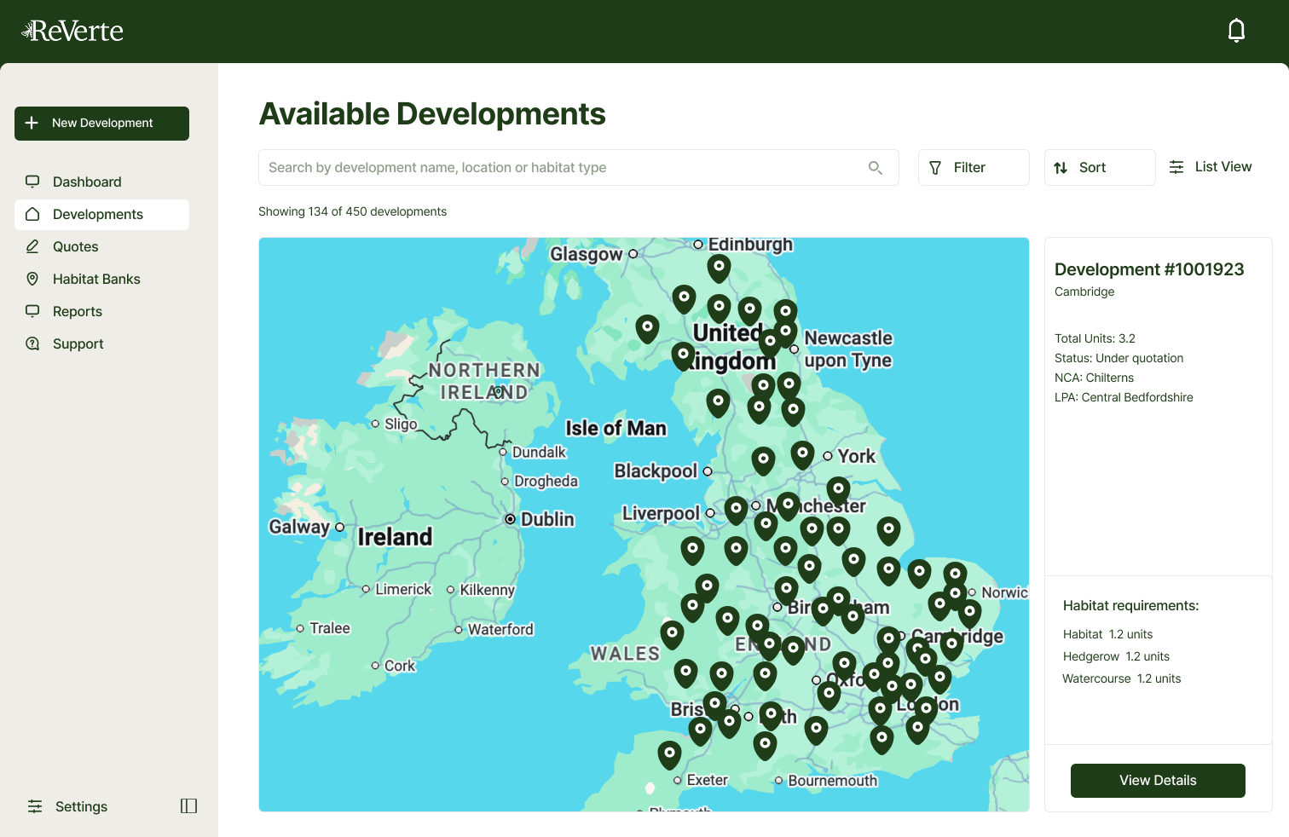Go to the Quotes section
1289x837 pixels.
(76, 246)
